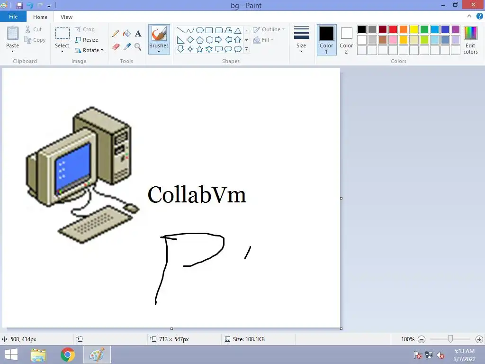Choose the Right triangle shape
Image resolution: width=485 pixels, height=364 pixels.
tap(180, 40)
